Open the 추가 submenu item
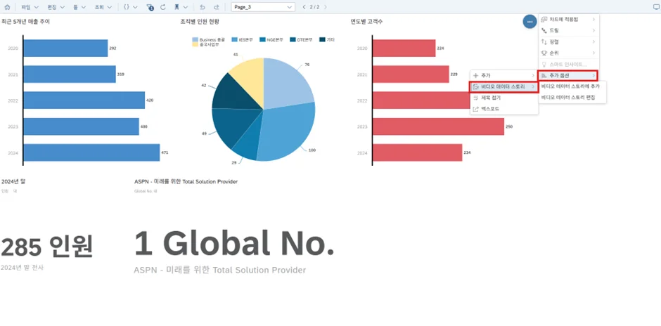661x326 pixels. [x=504, y=75]
